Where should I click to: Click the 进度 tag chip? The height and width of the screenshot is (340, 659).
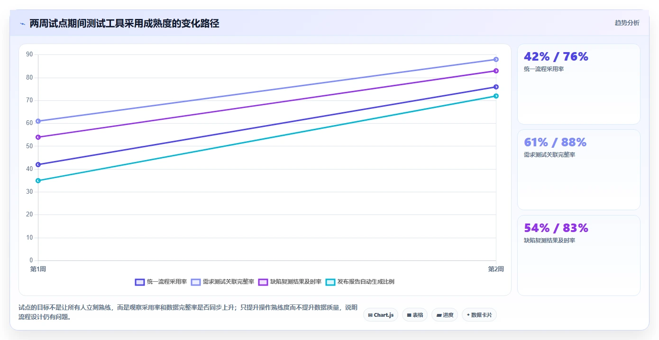pos(445,315)
